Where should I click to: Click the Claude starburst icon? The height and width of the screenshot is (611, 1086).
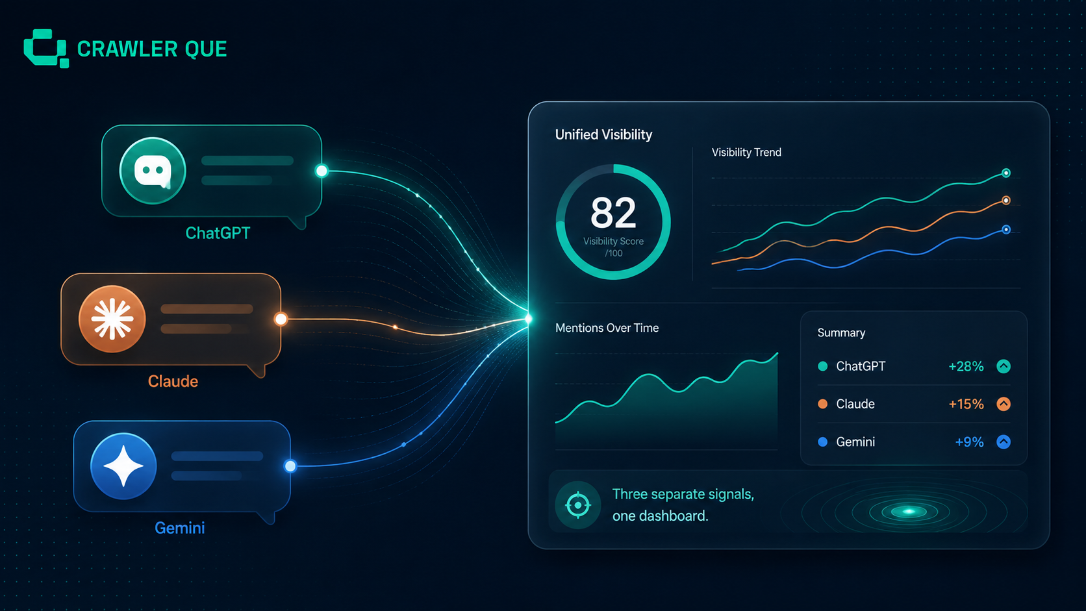(x=112, y=319)
